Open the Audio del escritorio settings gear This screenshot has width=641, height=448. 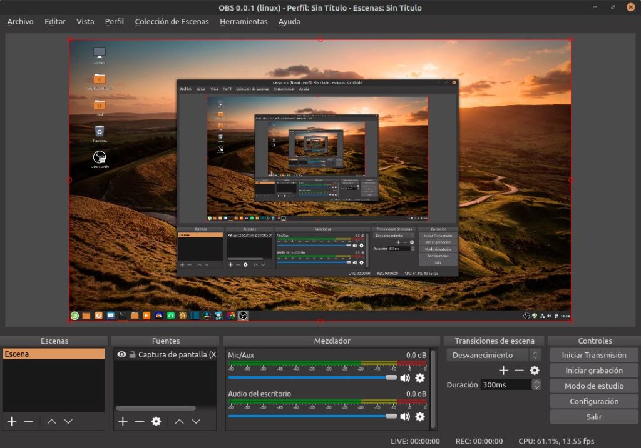point(420,416)
